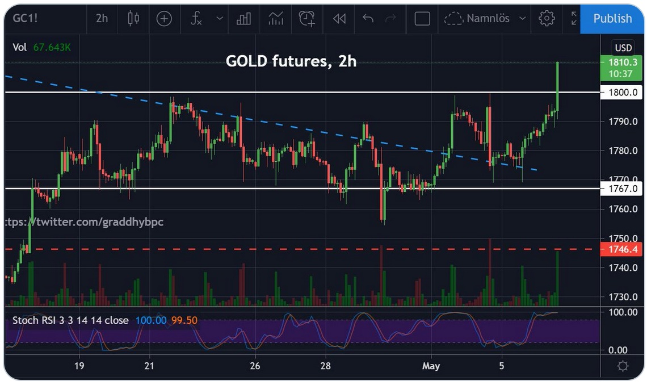Click the gear icon at the bottom-right corner

point(623,366)
